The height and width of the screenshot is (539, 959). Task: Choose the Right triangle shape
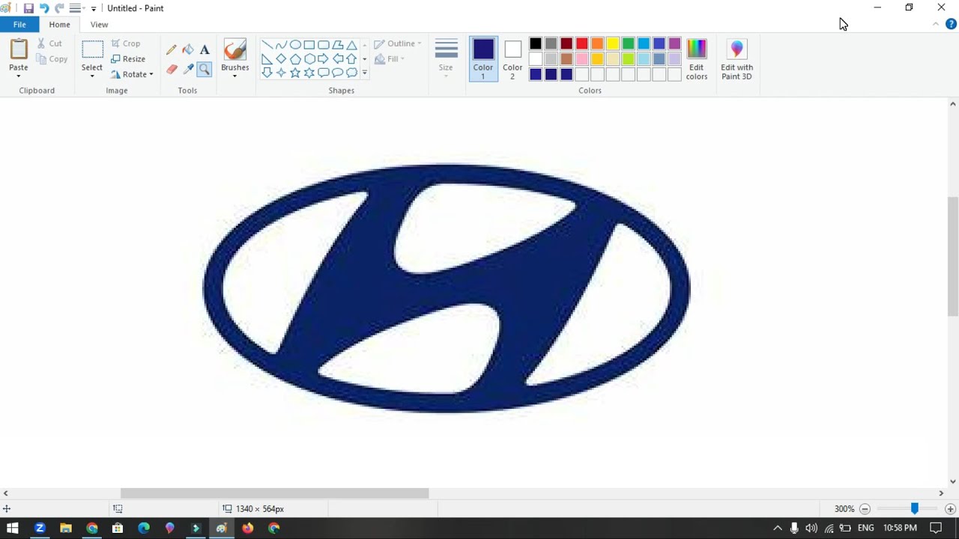tap(267, 59)
